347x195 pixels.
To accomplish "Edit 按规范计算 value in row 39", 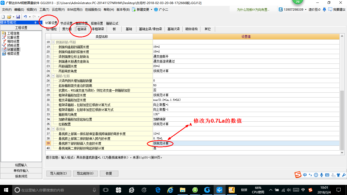I will (x=246, y=143).
